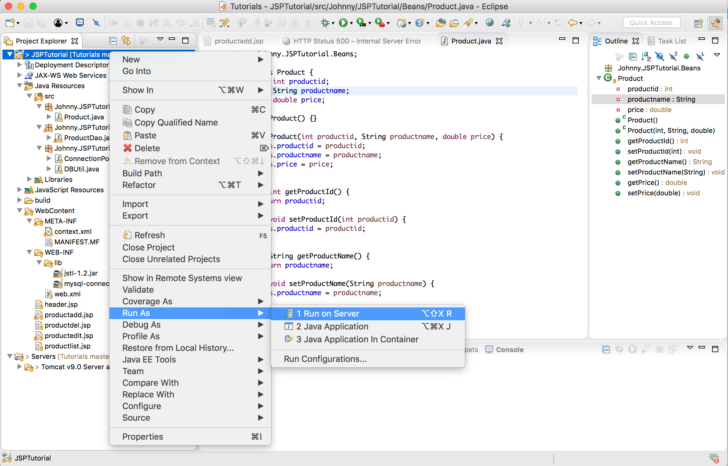Click status bar server error icon

pos(715,458)
